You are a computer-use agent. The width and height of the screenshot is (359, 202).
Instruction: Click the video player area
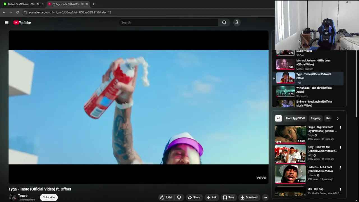139,107
